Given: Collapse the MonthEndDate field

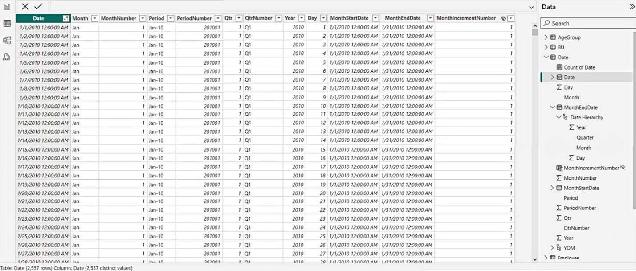Looking at the screenshot, I should 553,107.
